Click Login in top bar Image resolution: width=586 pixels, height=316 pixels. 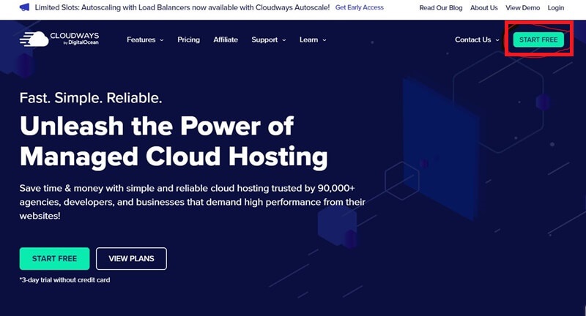(556, 8)
